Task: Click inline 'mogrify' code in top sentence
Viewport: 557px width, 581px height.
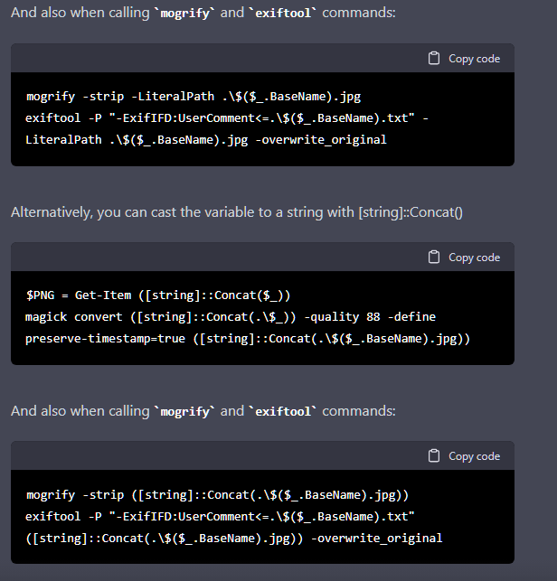Action: 184,13
